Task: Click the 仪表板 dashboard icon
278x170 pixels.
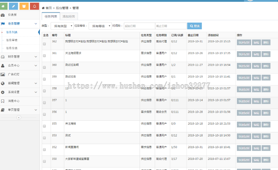Action: [3, 15]
